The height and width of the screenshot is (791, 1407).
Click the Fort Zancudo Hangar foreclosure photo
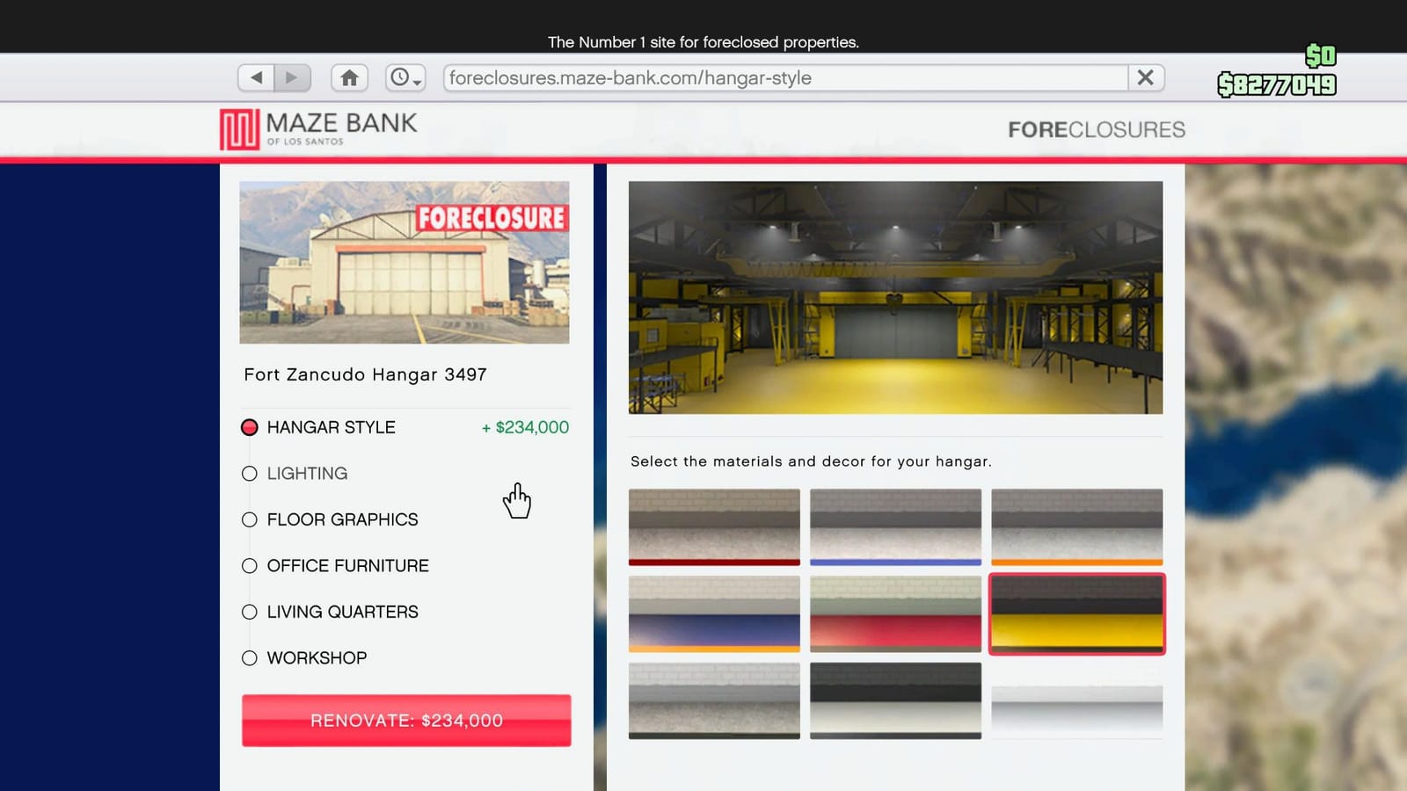pyautogui.click(x=405, y=262)
